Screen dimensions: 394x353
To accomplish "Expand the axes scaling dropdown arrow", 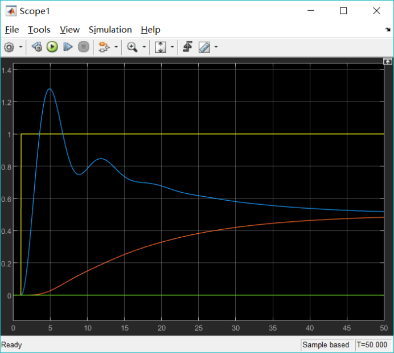I will pos(173,47).
